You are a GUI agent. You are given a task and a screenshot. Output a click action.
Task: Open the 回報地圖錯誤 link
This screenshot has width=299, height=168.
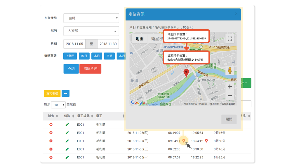pyautogui.click(x=228, y=104)
